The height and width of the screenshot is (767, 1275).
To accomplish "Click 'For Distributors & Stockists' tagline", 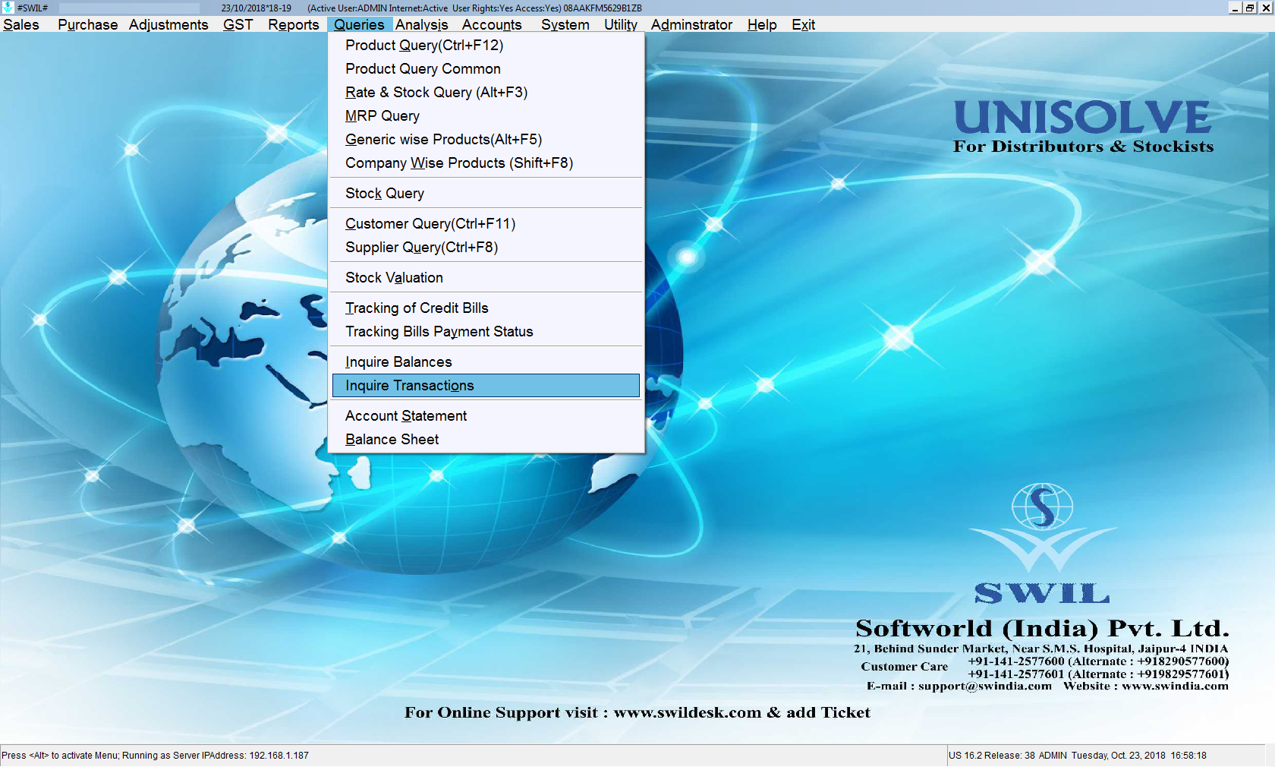I will point(1083,147).
